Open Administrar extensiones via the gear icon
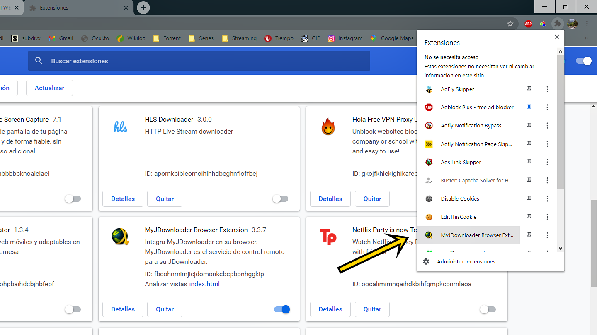Viewport: 597px width, 335px height. (426, 261)
